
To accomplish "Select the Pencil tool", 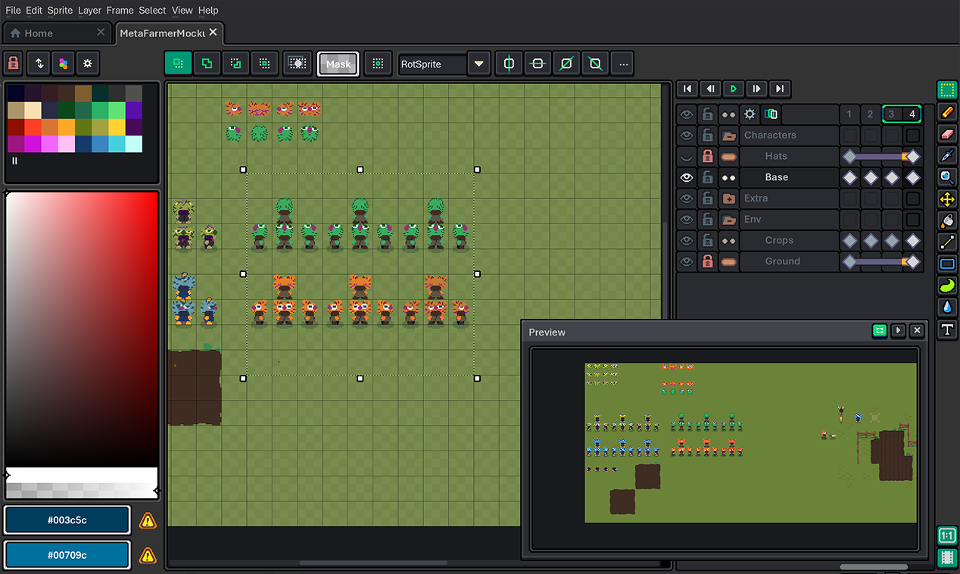I will pos(946,112).
